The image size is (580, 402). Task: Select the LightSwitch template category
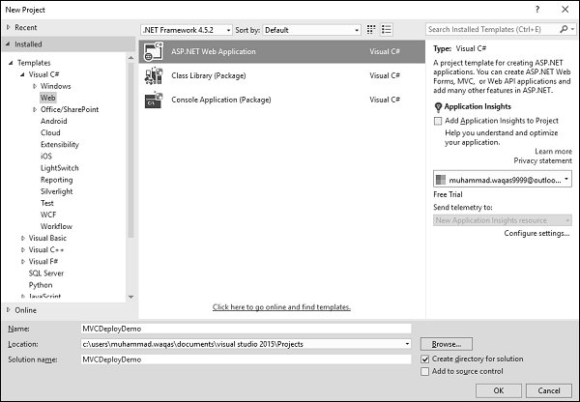coord(60,168)
